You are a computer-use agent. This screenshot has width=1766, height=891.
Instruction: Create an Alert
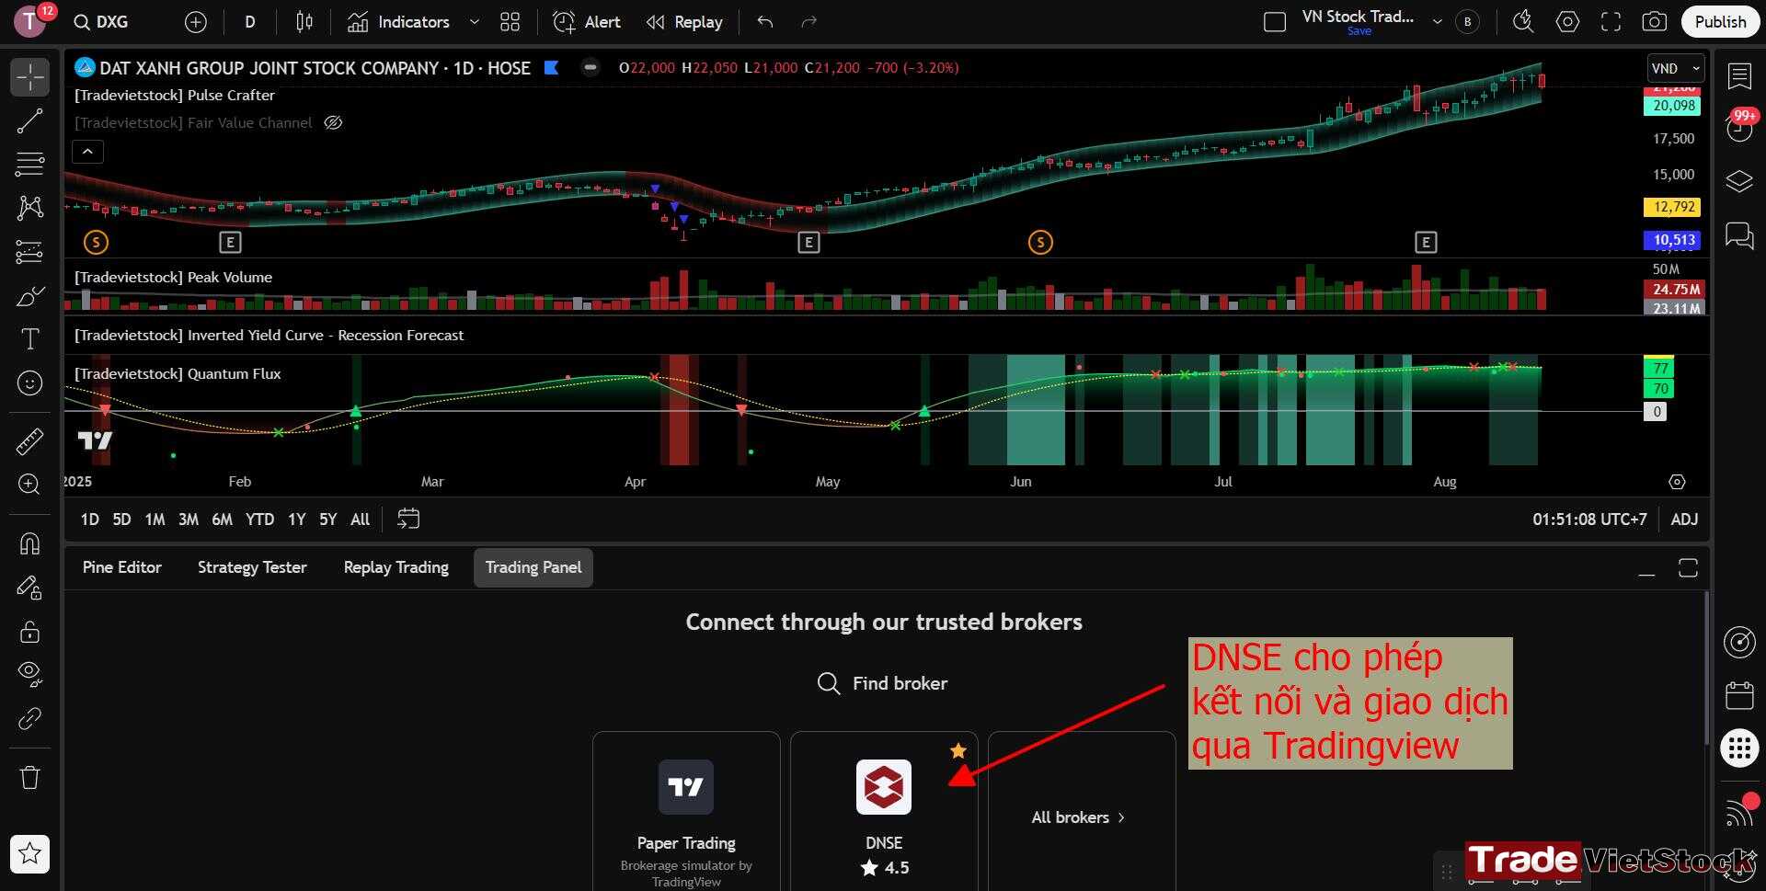pyautogui.click(x=587, y=22)
